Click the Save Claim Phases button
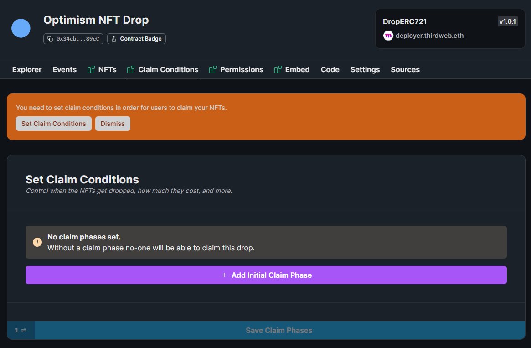 click(280, 330)
